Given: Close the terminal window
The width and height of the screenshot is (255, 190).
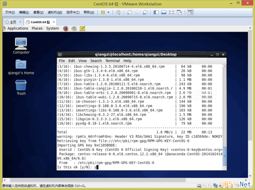Looking at the screenshot, I should coord(223,55).
